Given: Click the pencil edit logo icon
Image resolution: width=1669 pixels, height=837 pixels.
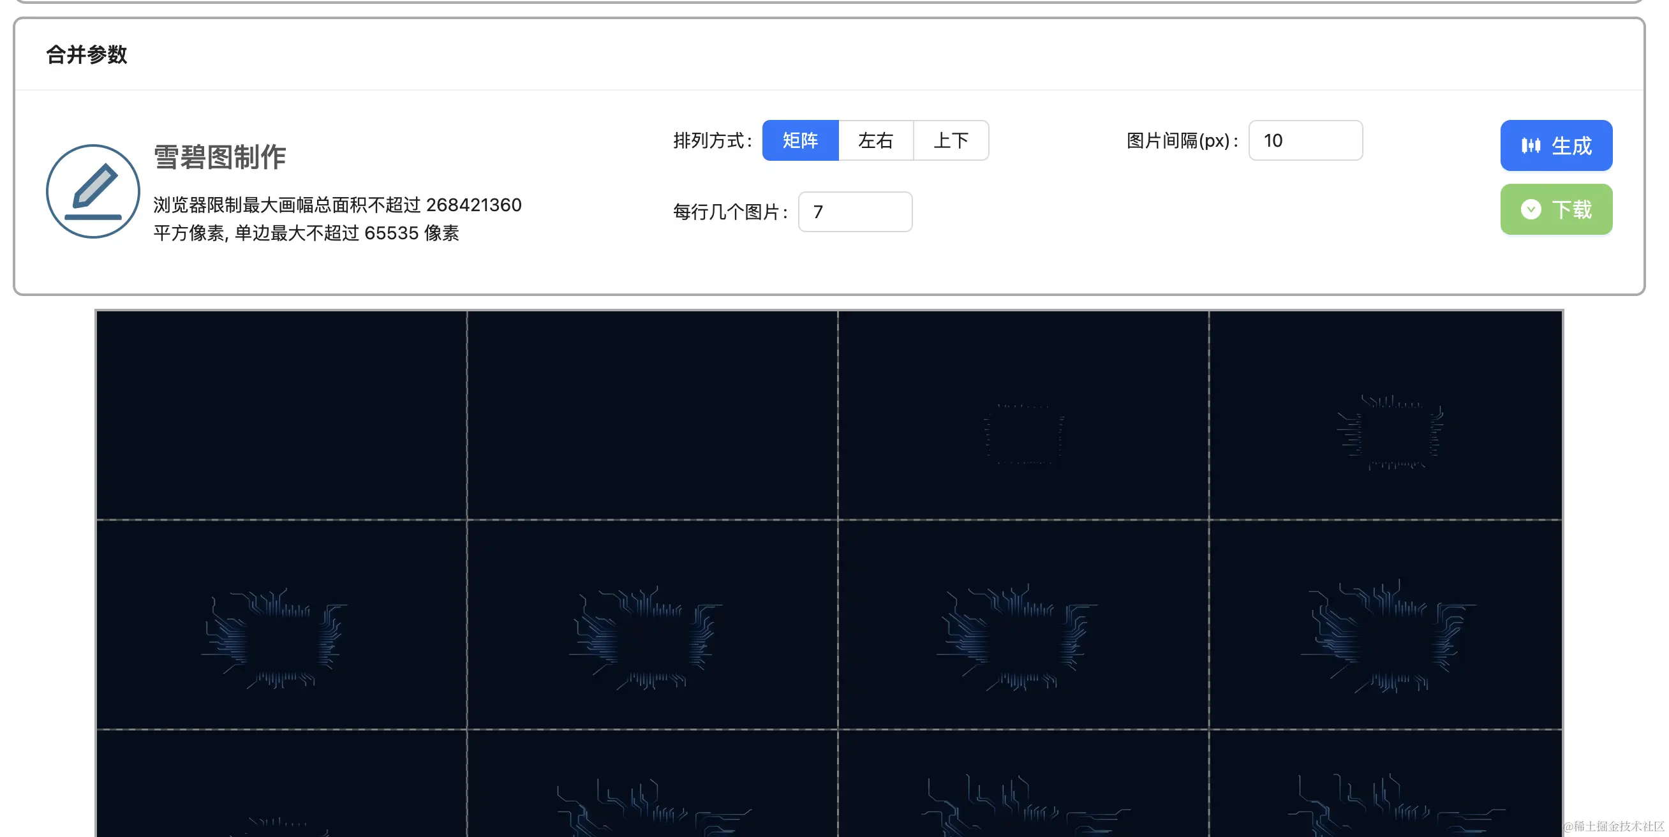Looking at the screenshot, I should (93, 191).
